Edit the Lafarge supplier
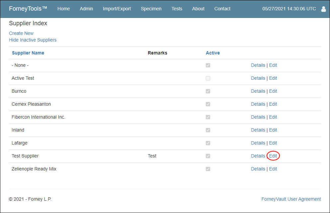The image size is (330, 213). pyautogui.click(x=273, y=143)
